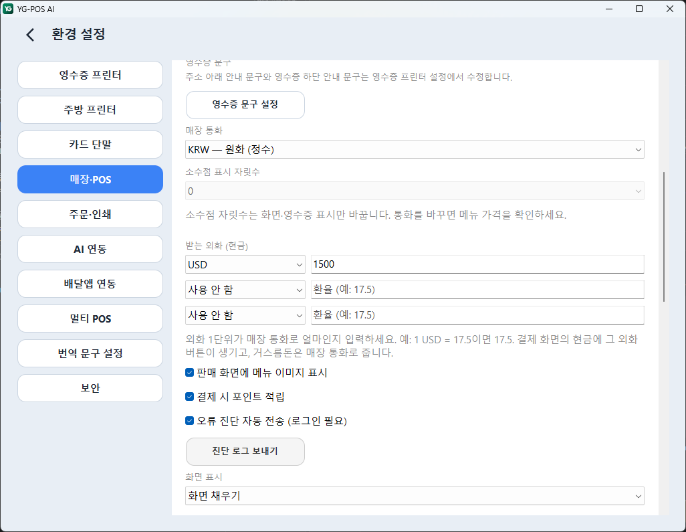Open the USD foreign currency dropdown

coord(245,264)
